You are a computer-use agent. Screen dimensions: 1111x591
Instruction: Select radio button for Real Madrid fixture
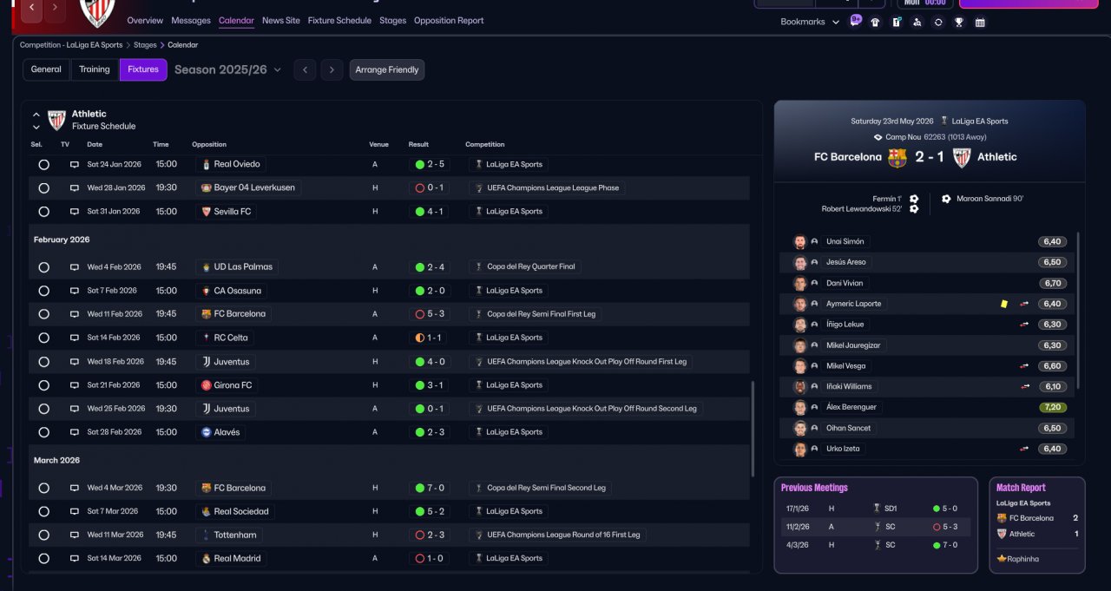click(44, 559)
